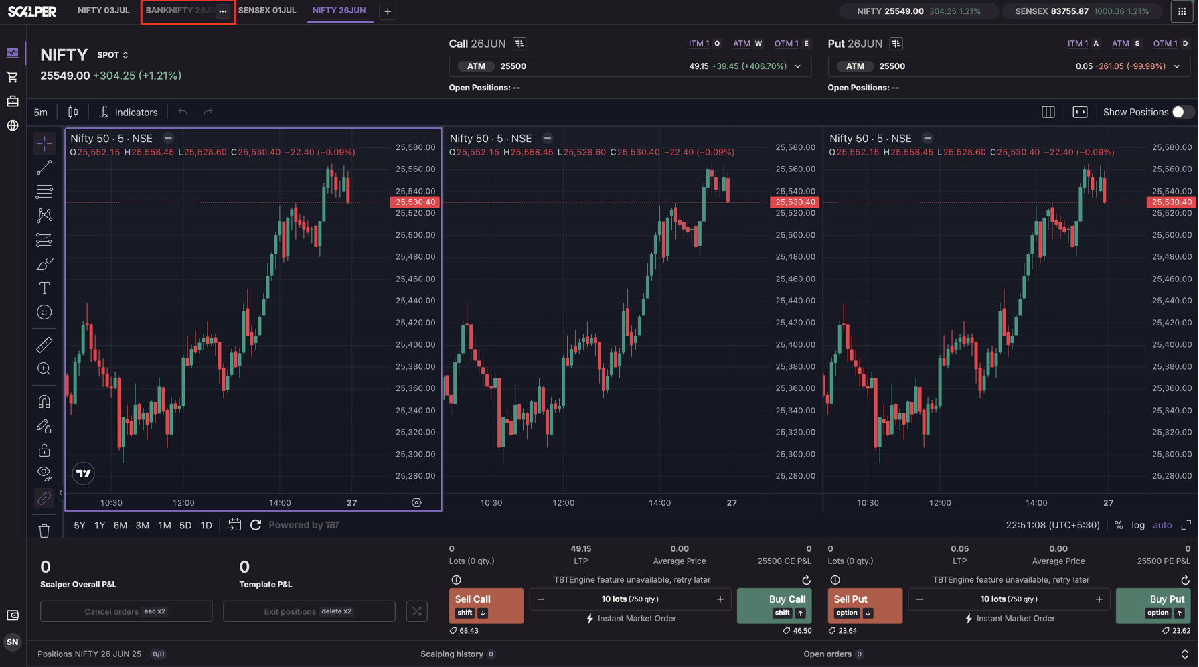Open the chart layout grid selector
This screenshot has height=667, width=1199.
tap(1048, 113)
